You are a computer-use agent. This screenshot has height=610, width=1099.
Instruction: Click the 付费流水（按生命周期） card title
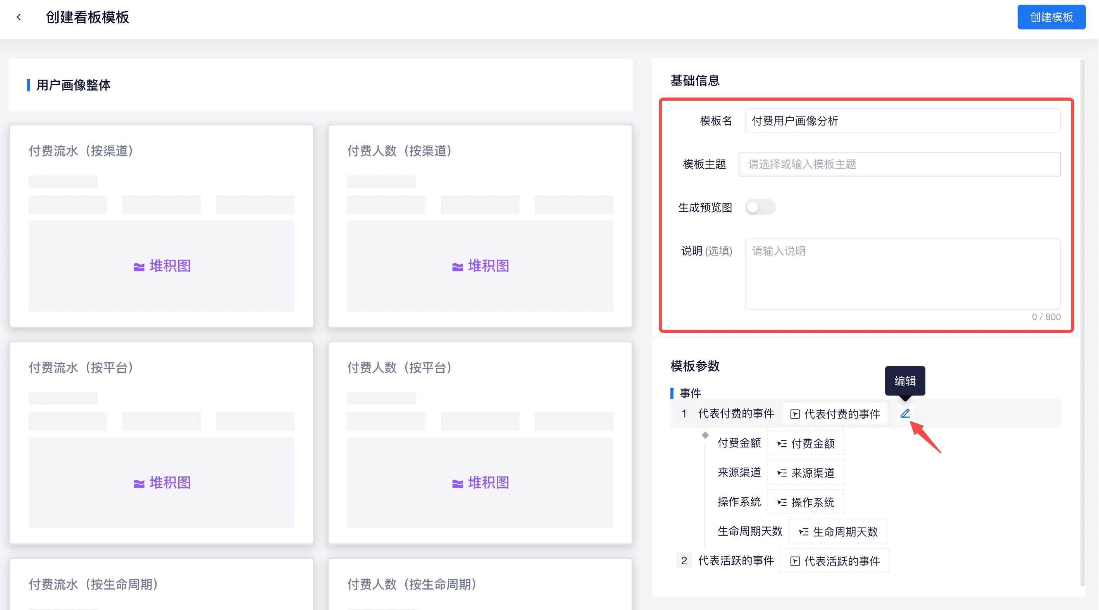93,584
